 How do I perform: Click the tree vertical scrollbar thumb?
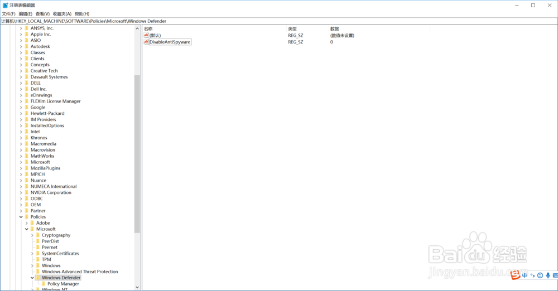(137, 154)
